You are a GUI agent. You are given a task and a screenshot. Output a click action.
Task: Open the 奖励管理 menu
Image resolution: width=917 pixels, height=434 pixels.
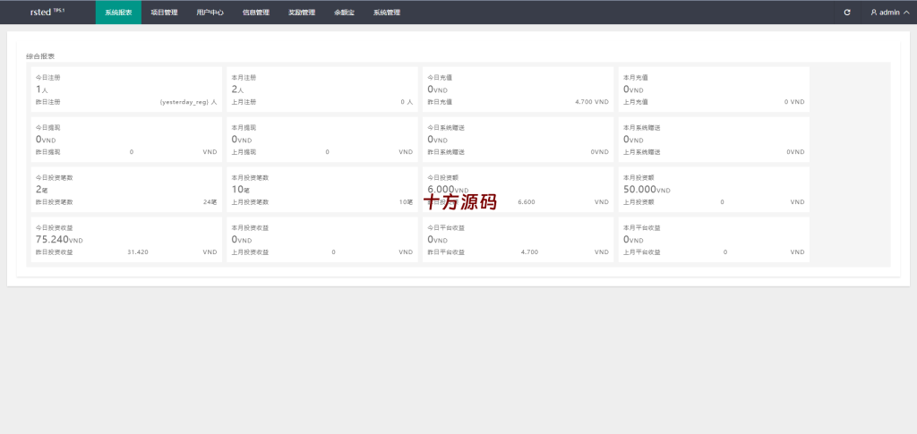pos(302,13)
